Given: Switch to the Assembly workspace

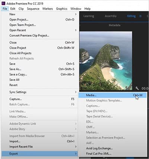Looking at the screenshot, I should pos(111,16).
